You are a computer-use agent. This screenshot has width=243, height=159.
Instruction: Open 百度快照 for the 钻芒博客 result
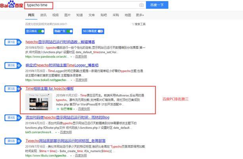[84, 109]
